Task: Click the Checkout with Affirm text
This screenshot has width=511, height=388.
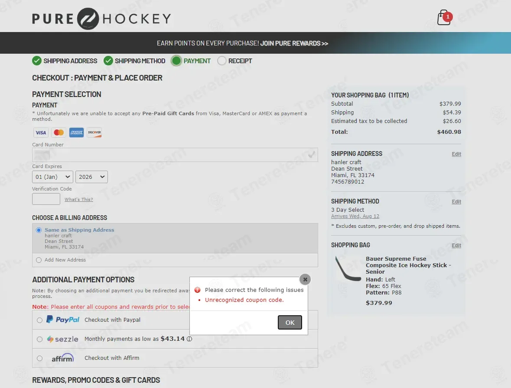Action: pos(112,358)
